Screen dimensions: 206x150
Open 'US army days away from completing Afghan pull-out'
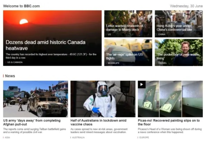32,122
